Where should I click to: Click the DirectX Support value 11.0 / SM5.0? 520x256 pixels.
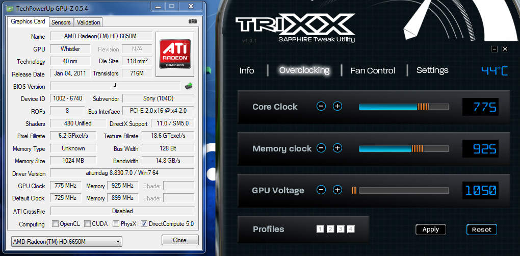pos(172,123)
